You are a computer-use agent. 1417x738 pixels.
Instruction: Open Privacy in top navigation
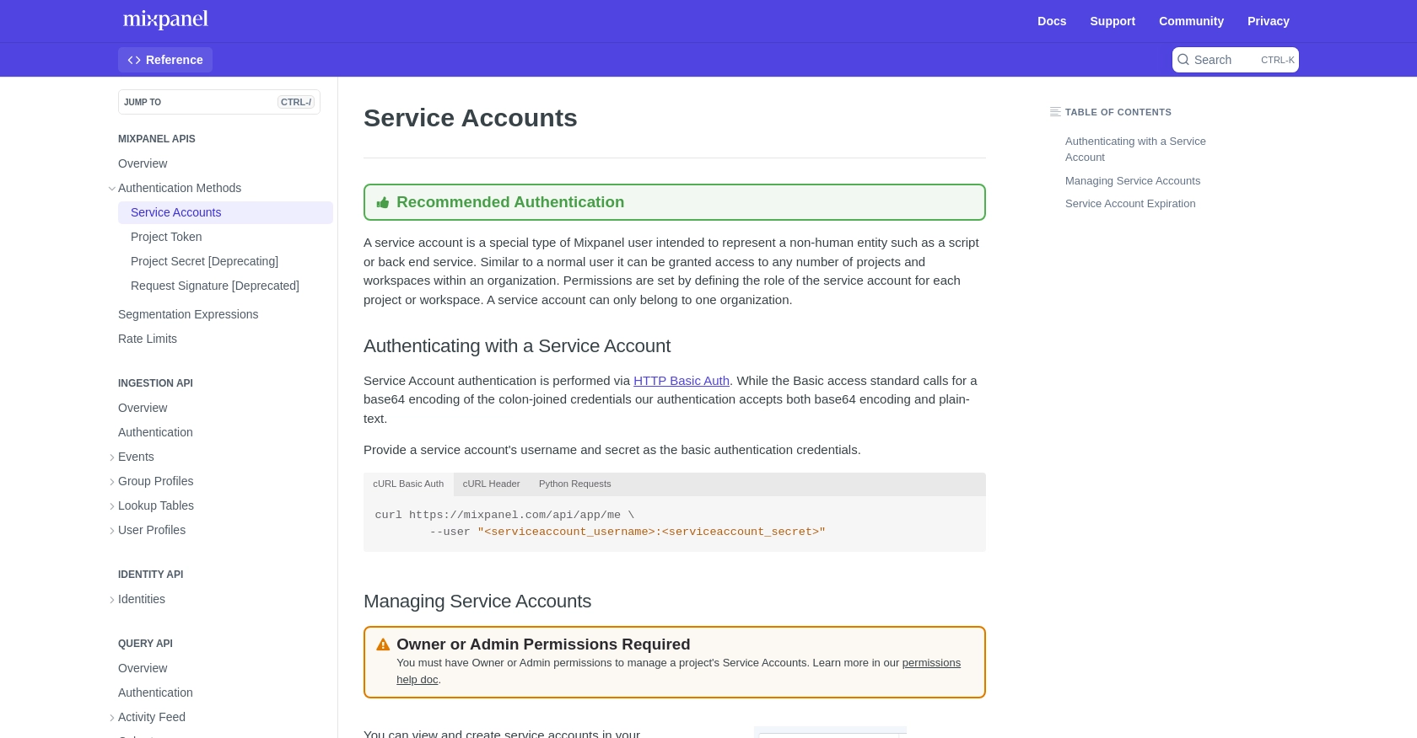coord(1269,21)
